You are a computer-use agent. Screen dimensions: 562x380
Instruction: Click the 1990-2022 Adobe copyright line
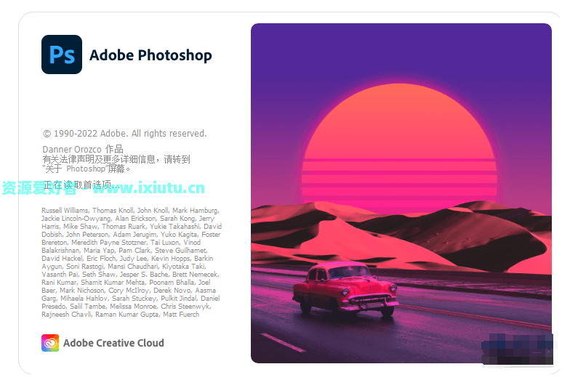point(125,134)
